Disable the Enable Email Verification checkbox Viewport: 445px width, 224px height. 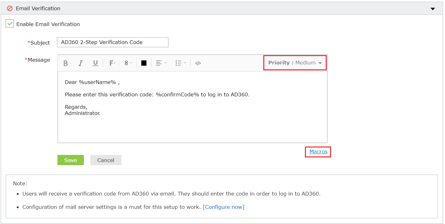pyautogui.click(x=10, y=23)
